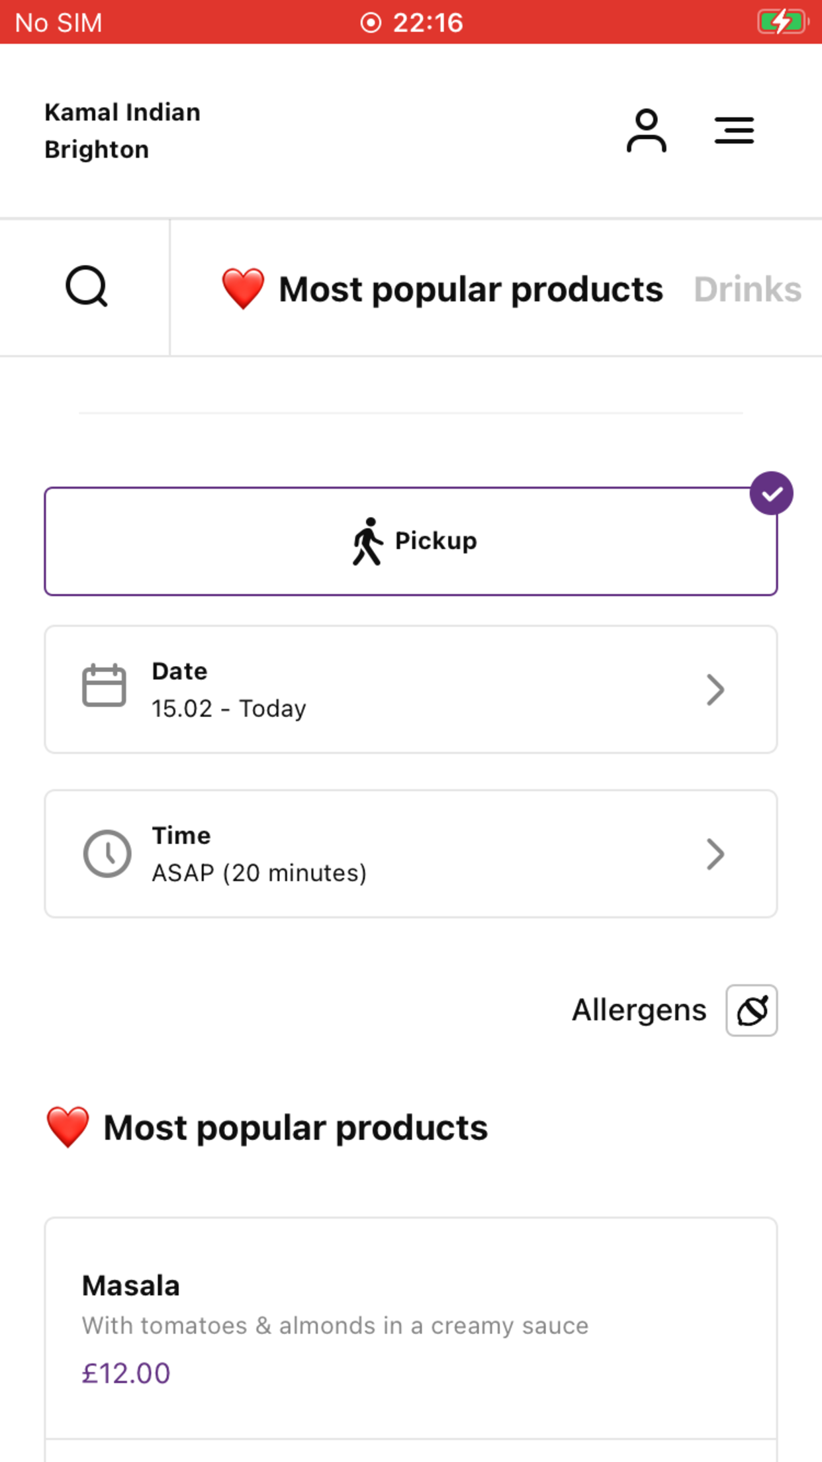Tap the Allergens label
This screenshot has height=1462, width=822.
[639, 1010]
